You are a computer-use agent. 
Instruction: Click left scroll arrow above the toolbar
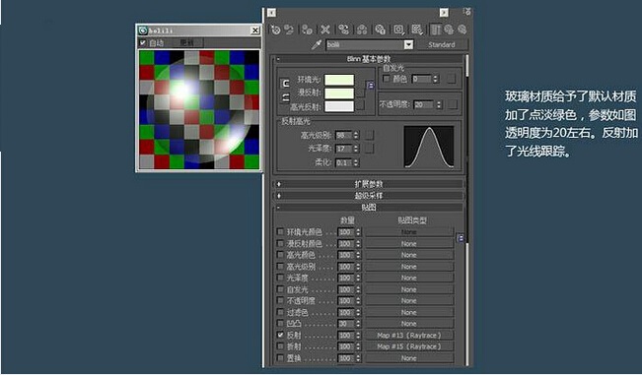(x=272, y=13)
